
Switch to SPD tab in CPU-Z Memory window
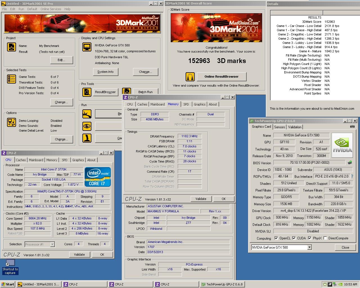pyautogui.click(x=186, y=104)
